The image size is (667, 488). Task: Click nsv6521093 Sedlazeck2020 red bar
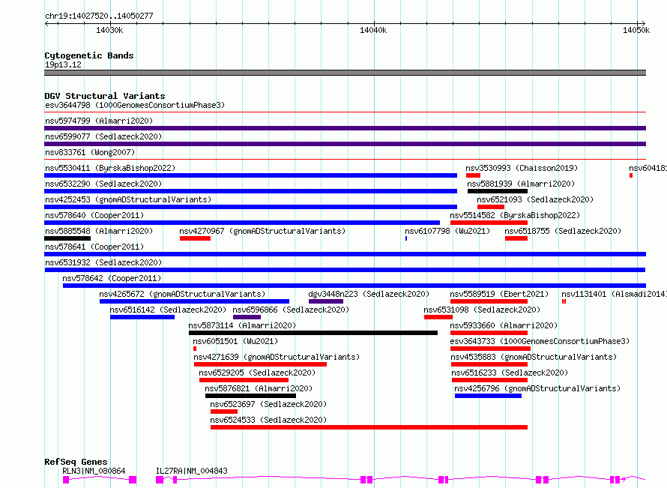click(x=490, y=207)
